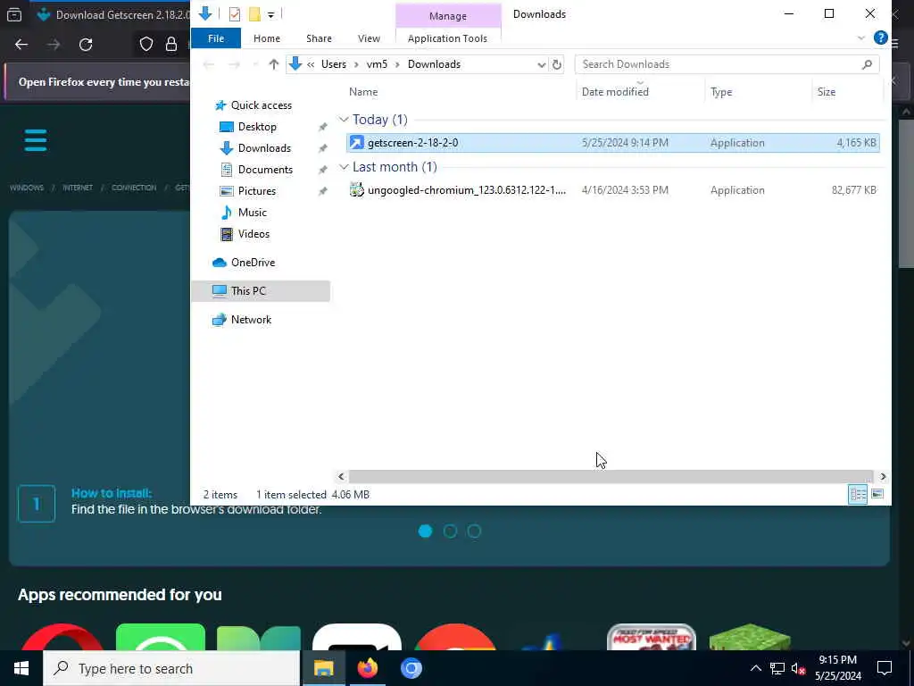914x686 pixels.
Task: Open the Application Tools tab
Action: pyautogui.click(x=447, y=38)
